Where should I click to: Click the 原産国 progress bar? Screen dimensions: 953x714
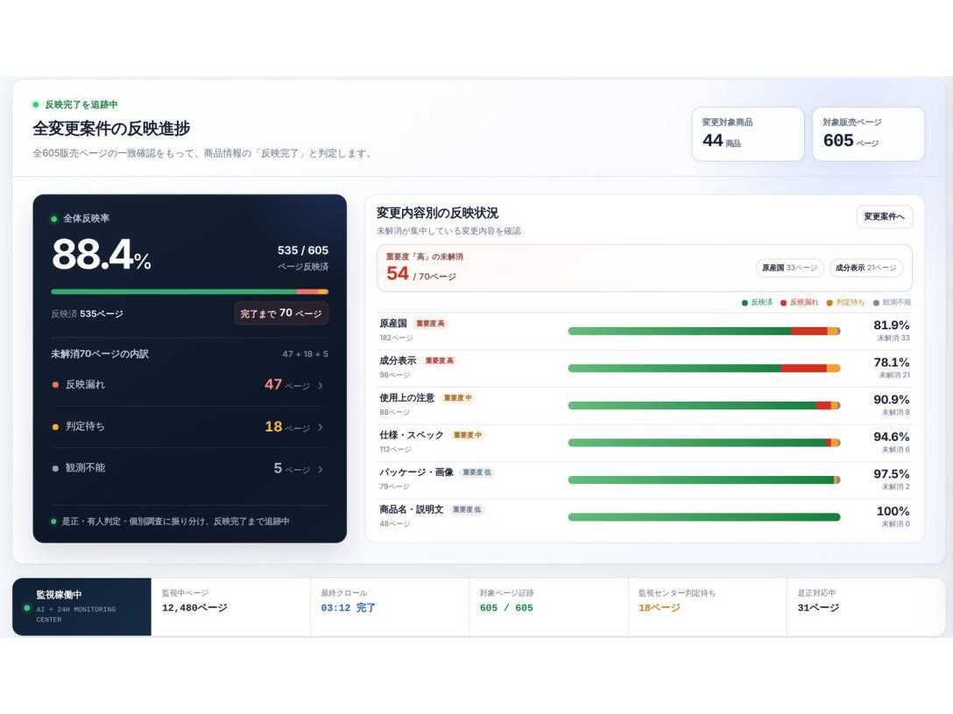(x=704, y=332)
